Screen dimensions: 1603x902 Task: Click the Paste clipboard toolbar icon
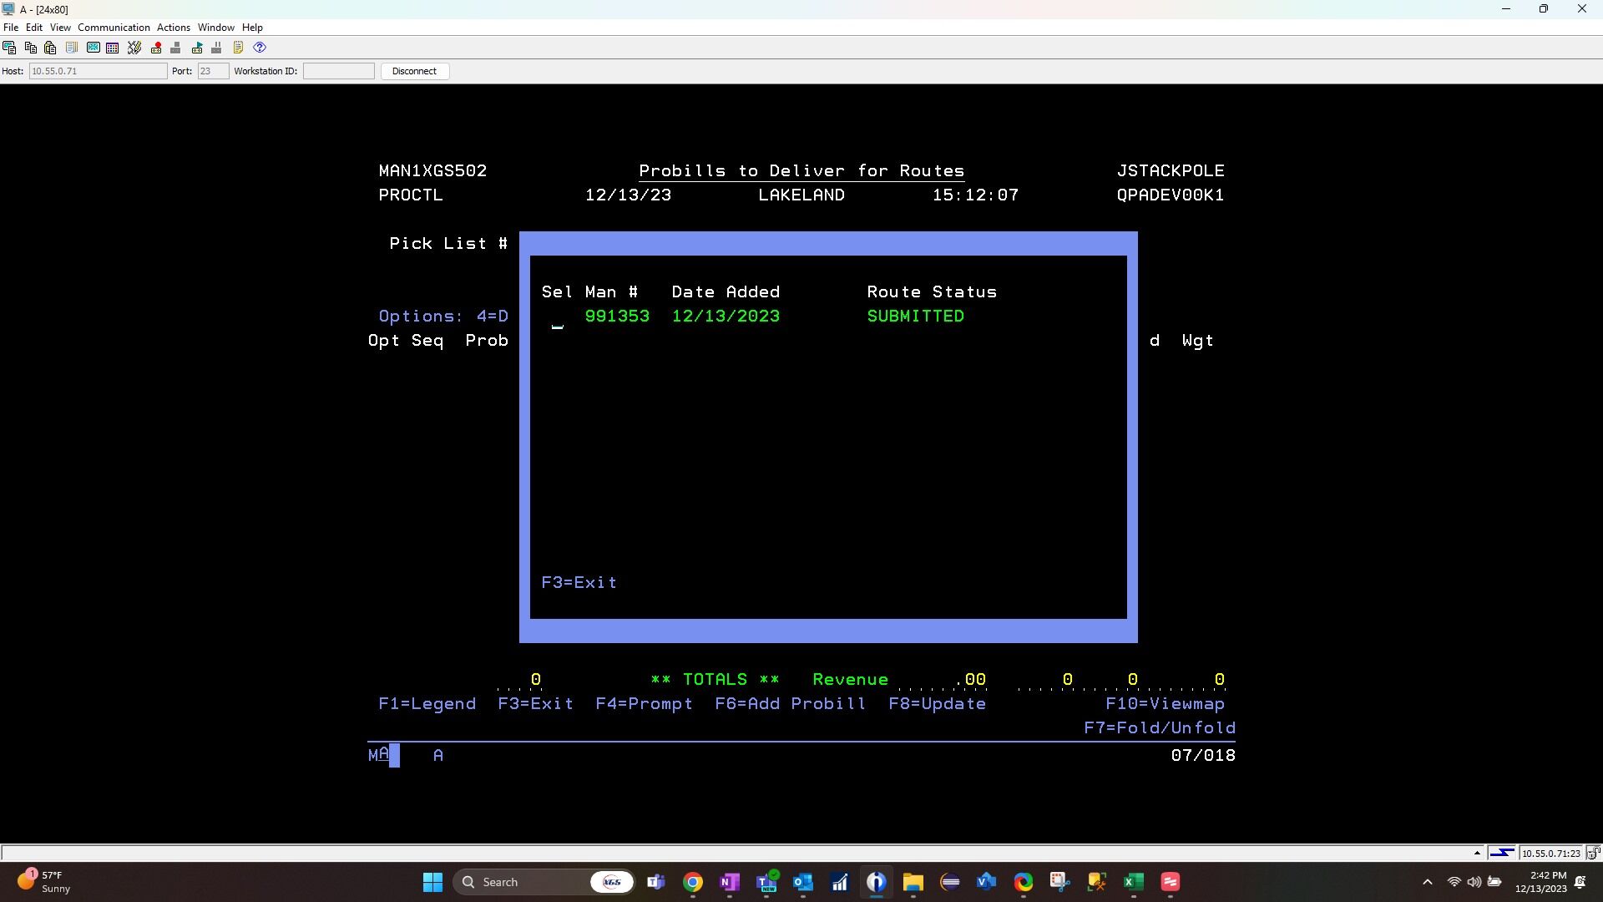click(50, 48)
